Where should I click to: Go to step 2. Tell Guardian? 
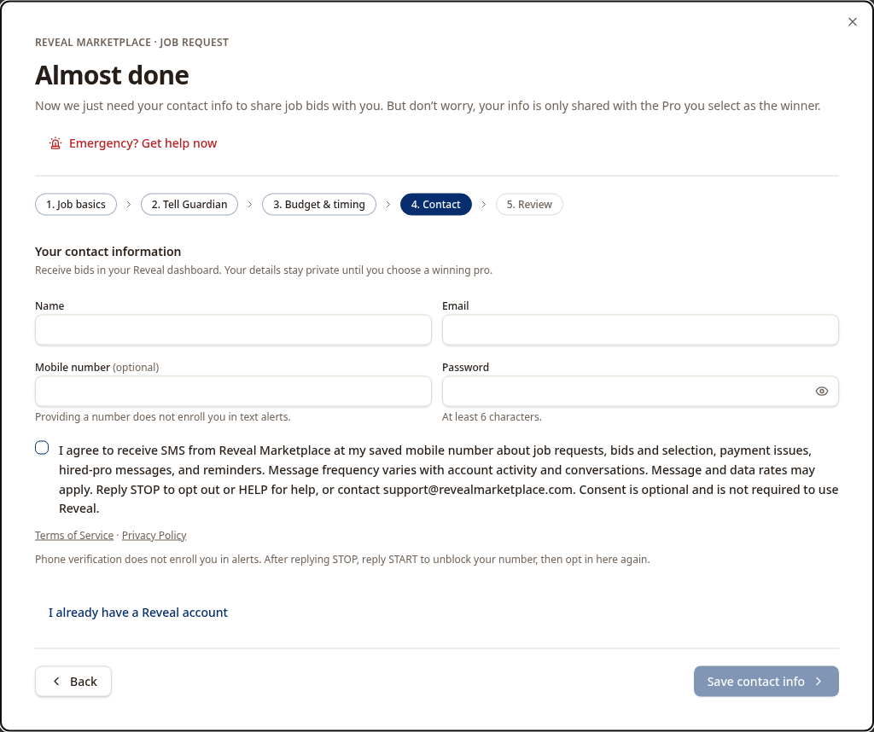click(189, 205)
